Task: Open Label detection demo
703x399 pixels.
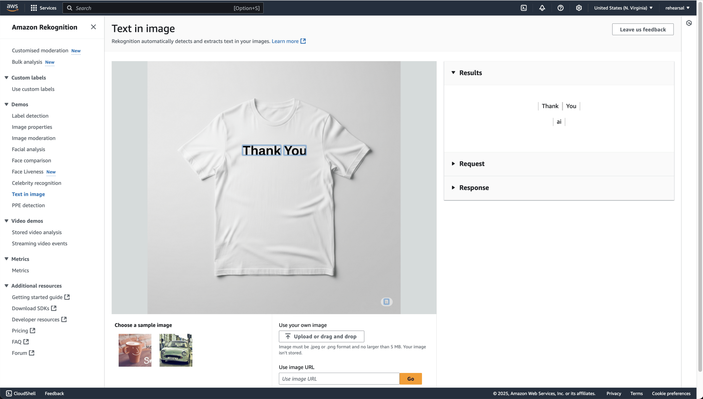Action: pyautogui.click(x=30, y=116)
